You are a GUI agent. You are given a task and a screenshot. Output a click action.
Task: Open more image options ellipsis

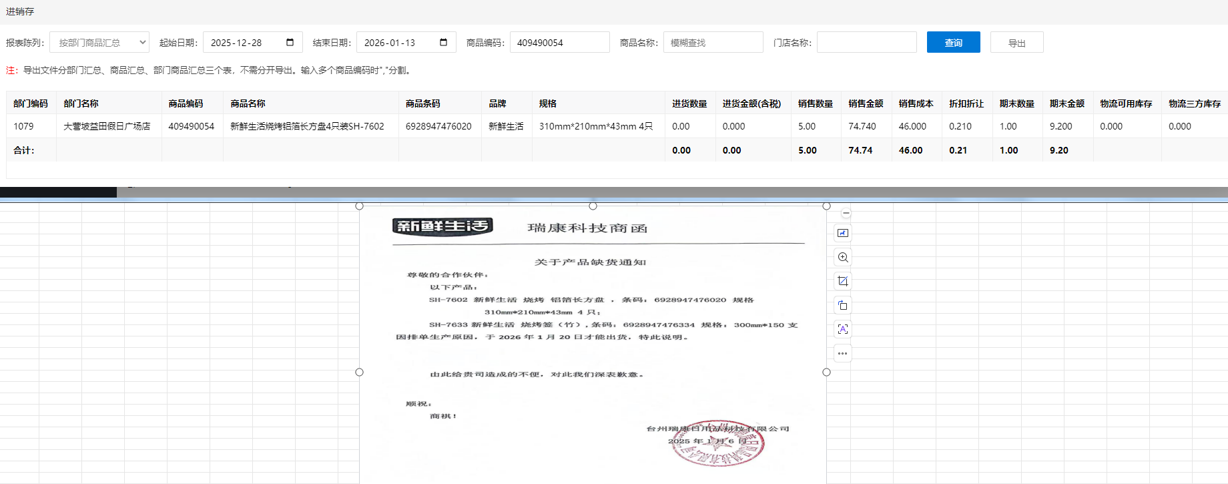pyautogui.click(x=843, y=353)
